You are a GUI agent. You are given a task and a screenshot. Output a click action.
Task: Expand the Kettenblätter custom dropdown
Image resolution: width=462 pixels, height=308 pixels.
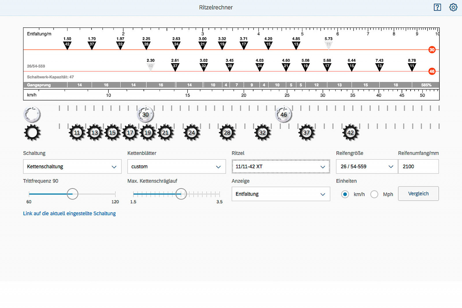point(176,167)
